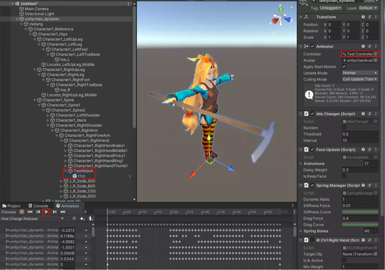This screenshot has height=270, width=385.
Task: Open the Idle Changer script help icon
Action: point(363,114)
